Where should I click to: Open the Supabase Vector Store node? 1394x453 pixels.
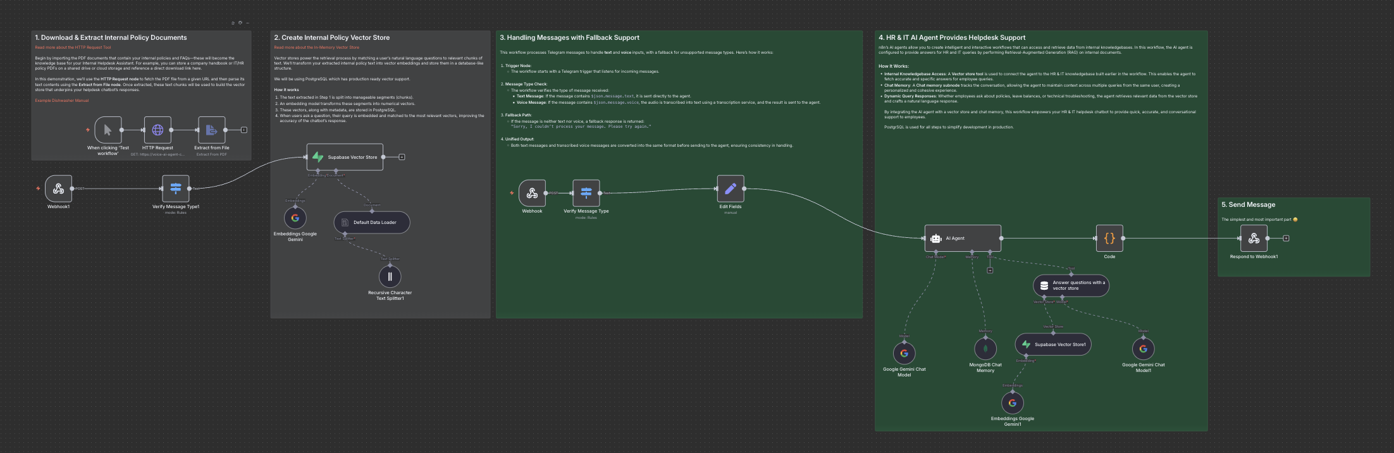click(345, 157)
